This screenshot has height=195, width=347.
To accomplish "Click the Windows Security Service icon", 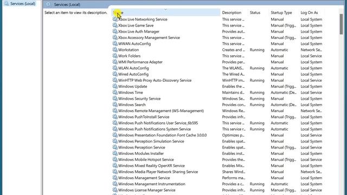I will (x=115, y=99).
